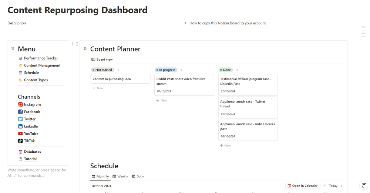The image size is (370, 193).
Task: Click the Instagram channel icon
Action: 21,105
